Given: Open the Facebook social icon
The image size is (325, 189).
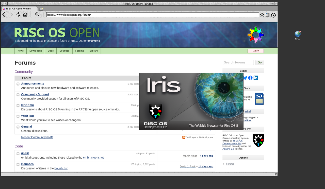Looking at the screenshot, I should 250,78.
